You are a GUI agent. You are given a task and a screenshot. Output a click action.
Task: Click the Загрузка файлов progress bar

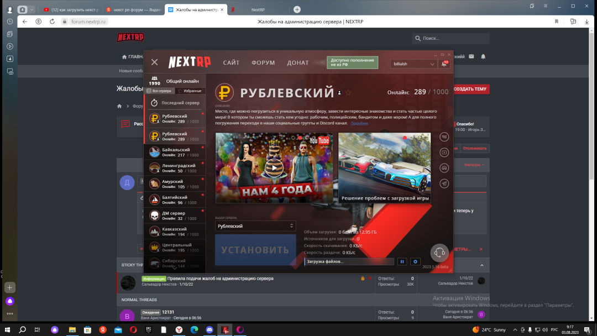pos(349,261)
